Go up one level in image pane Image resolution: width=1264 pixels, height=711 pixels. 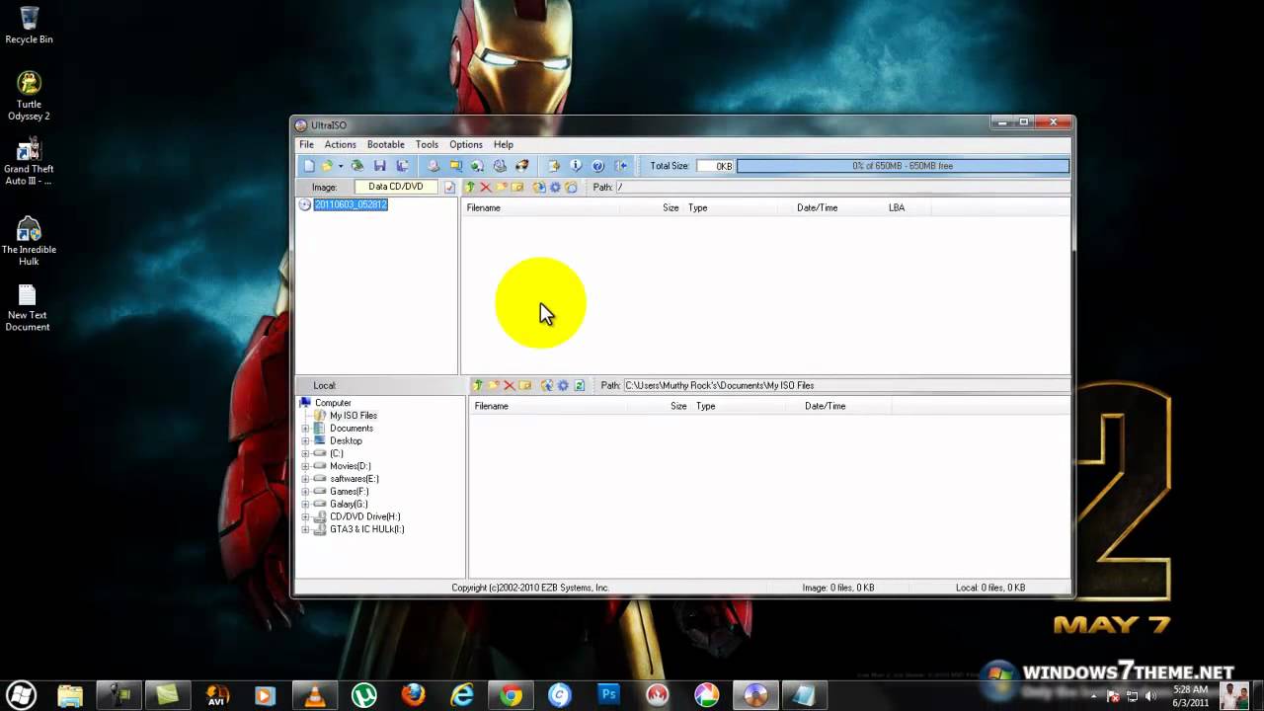tap(470, 188)
